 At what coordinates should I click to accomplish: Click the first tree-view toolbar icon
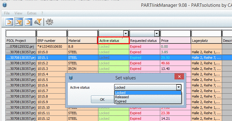click(9, 22)
